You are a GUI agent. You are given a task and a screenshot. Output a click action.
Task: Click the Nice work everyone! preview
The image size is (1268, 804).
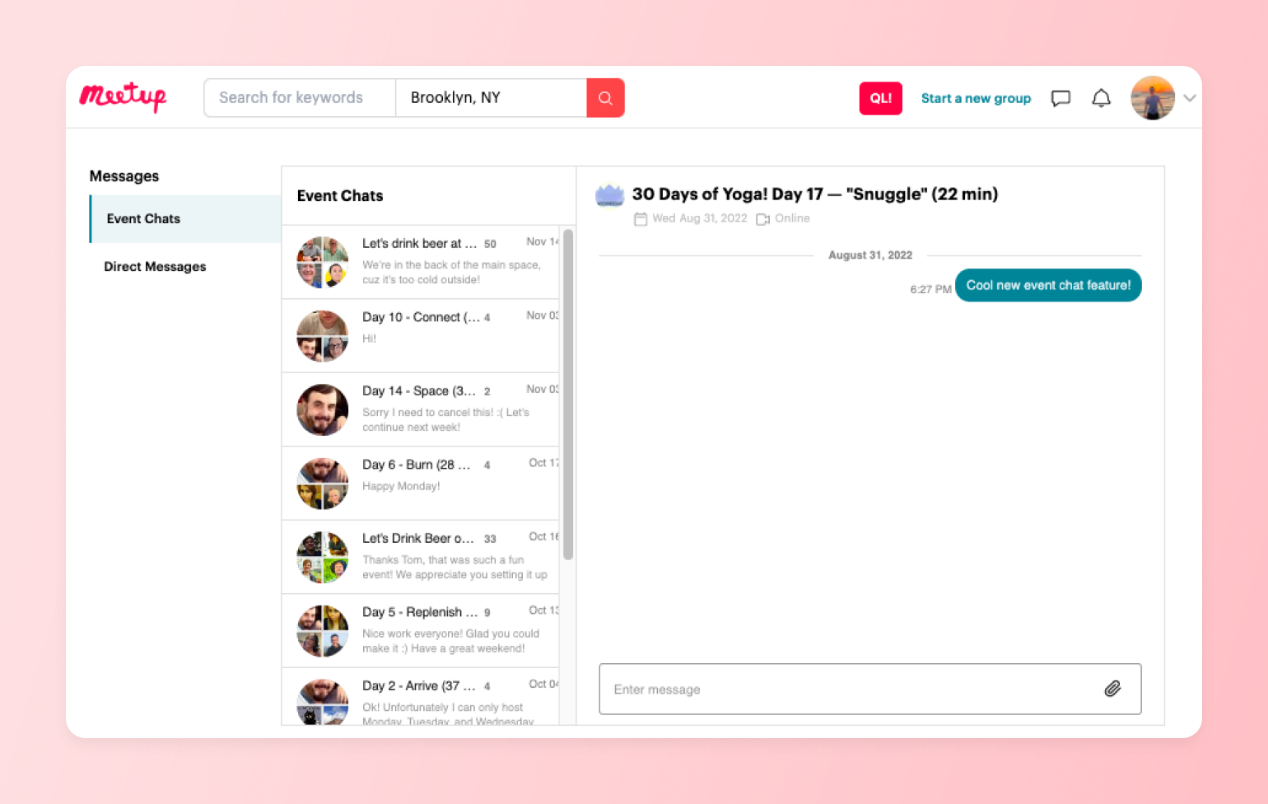pos(450,641)
